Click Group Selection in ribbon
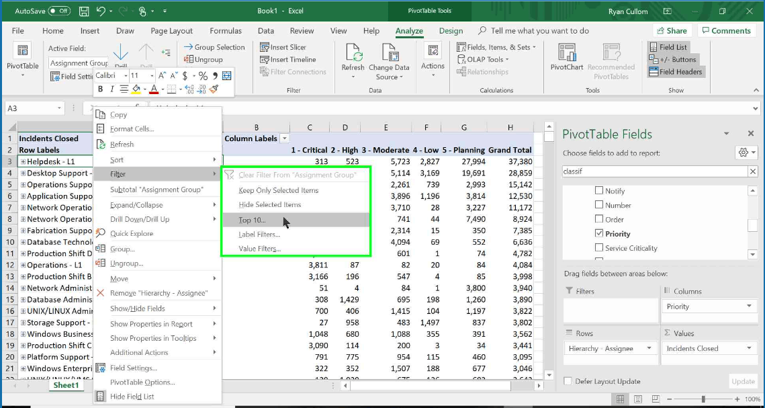Viewport: 765px width, 408px height. (215, 47)
